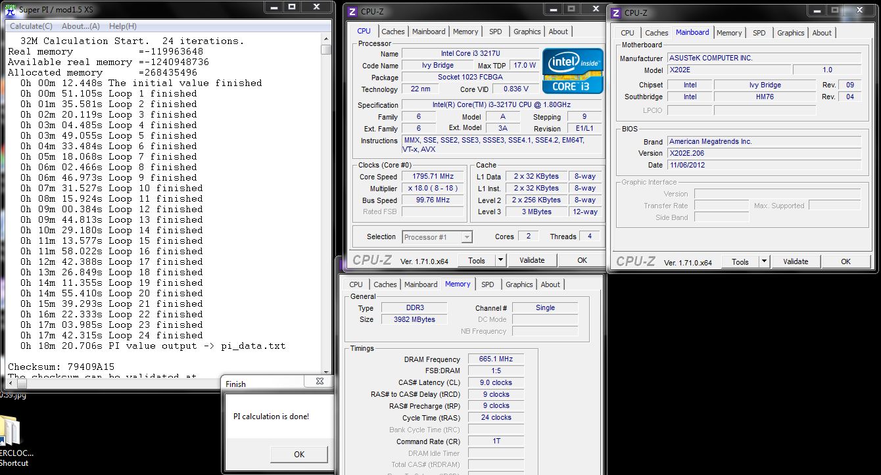
Task: Open Graphics tab in DRAM timings window
Action: (519, 284)
